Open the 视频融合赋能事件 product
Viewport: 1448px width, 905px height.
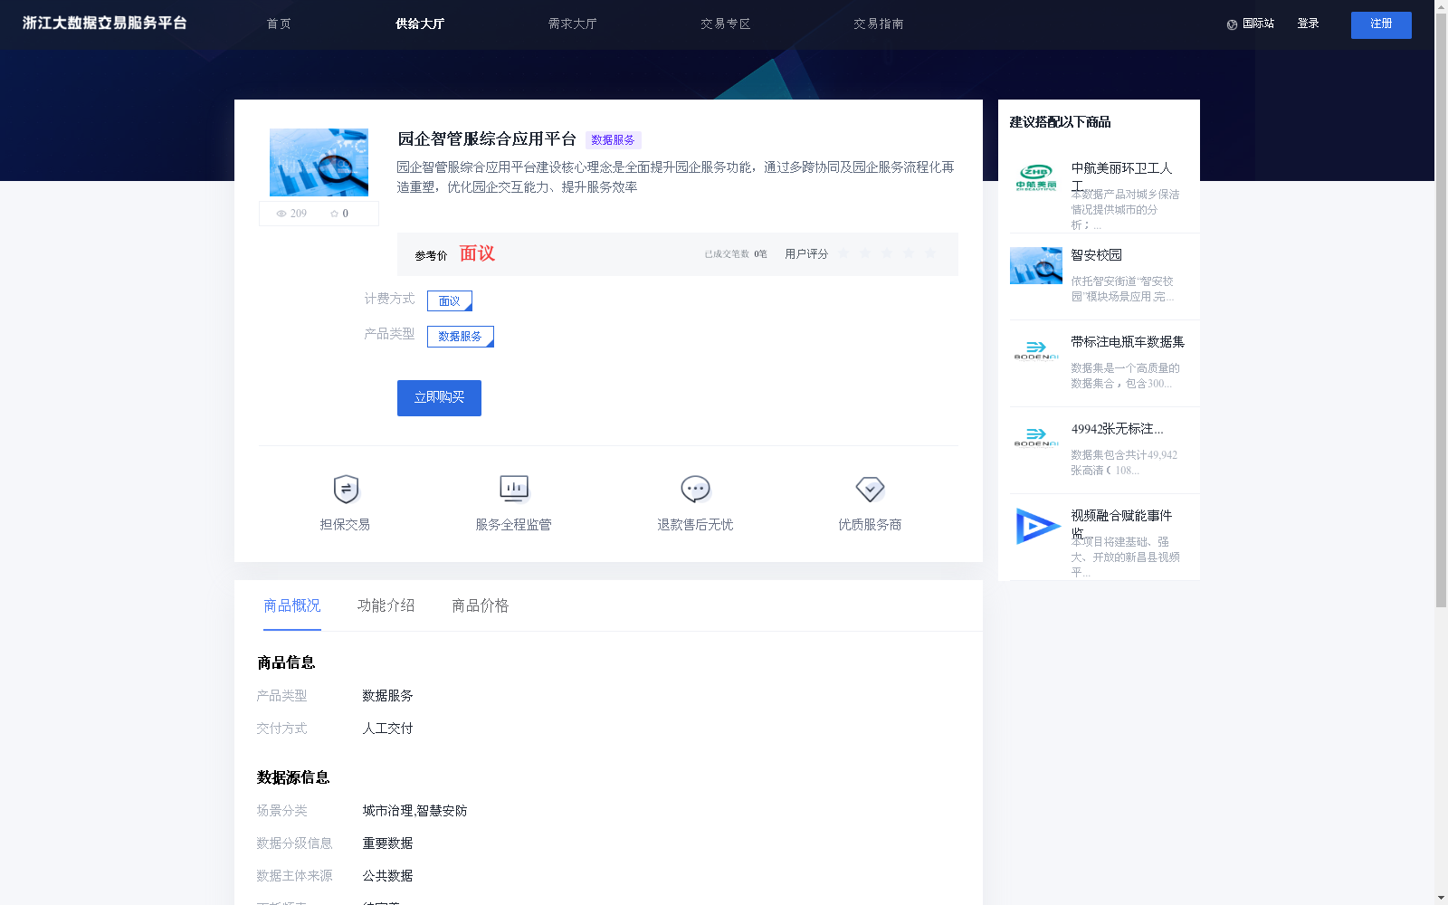pos(1121,524)
